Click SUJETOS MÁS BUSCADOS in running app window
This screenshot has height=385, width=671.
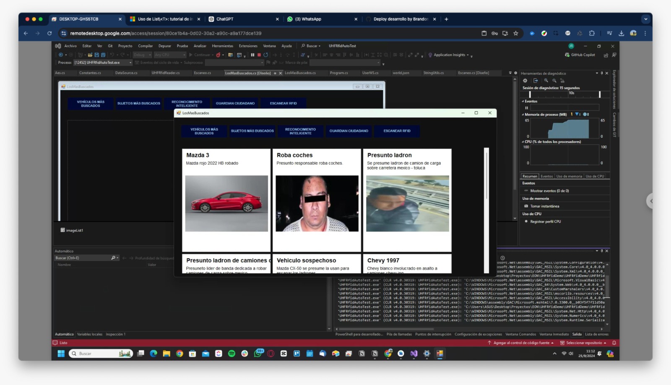coord(252,131)
